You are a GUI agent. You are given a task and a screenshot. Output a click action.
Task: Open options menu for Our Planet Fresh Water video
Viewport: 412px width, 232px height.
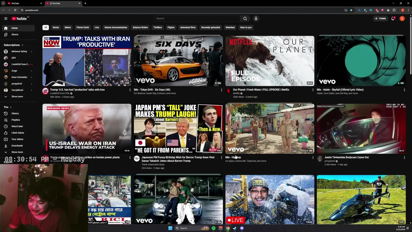pyautogui.click(x=313, y=90)
